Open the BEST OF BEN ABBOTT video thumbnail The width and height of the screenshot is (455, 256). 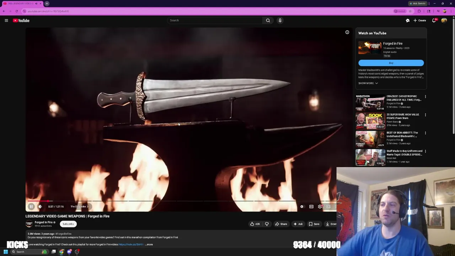(x=370, y=139)
